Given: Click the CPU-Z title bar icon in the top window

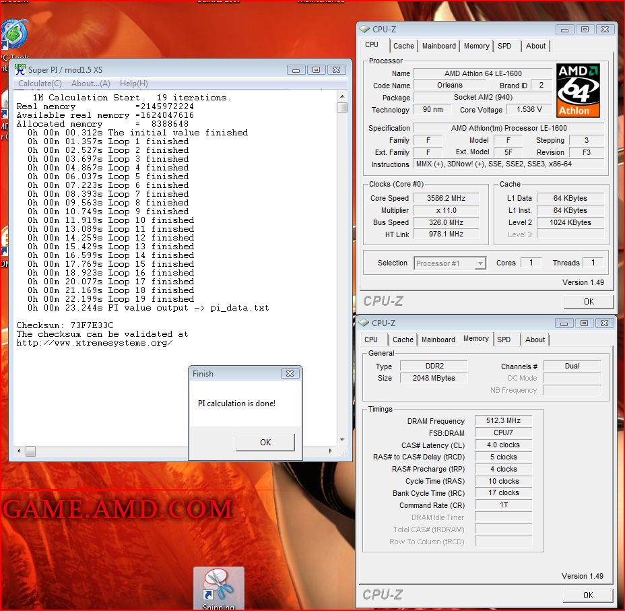Looking at the screenshot, I should (364, 29).
